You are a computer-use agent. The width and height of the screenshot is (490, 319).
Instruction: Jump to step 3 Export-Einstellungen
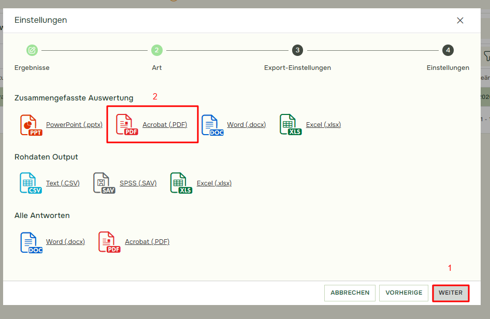click(x=297, y=50)
